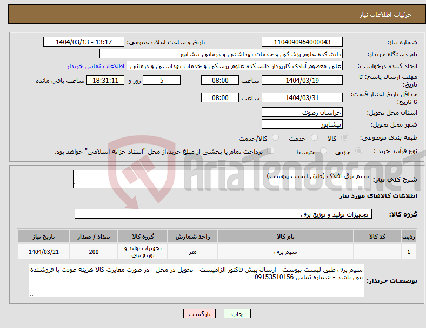Select the خدمت radio button
The height and width of the screenshot is (328, 426).
pos(314,137)
